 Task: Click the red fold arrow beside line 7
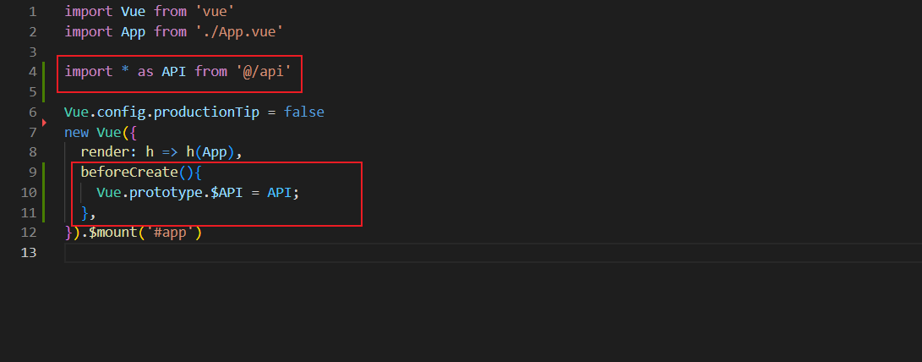pos(44,123)
